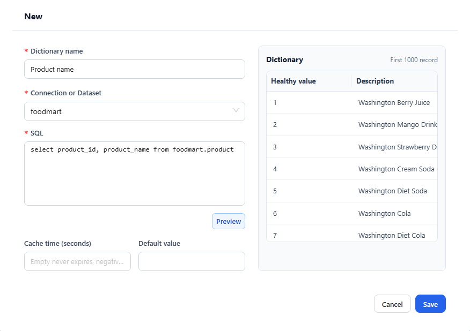This screenshot has height=331, width=470.
Task: Click healthy value cell 4
Action: (x=309, y=169)
